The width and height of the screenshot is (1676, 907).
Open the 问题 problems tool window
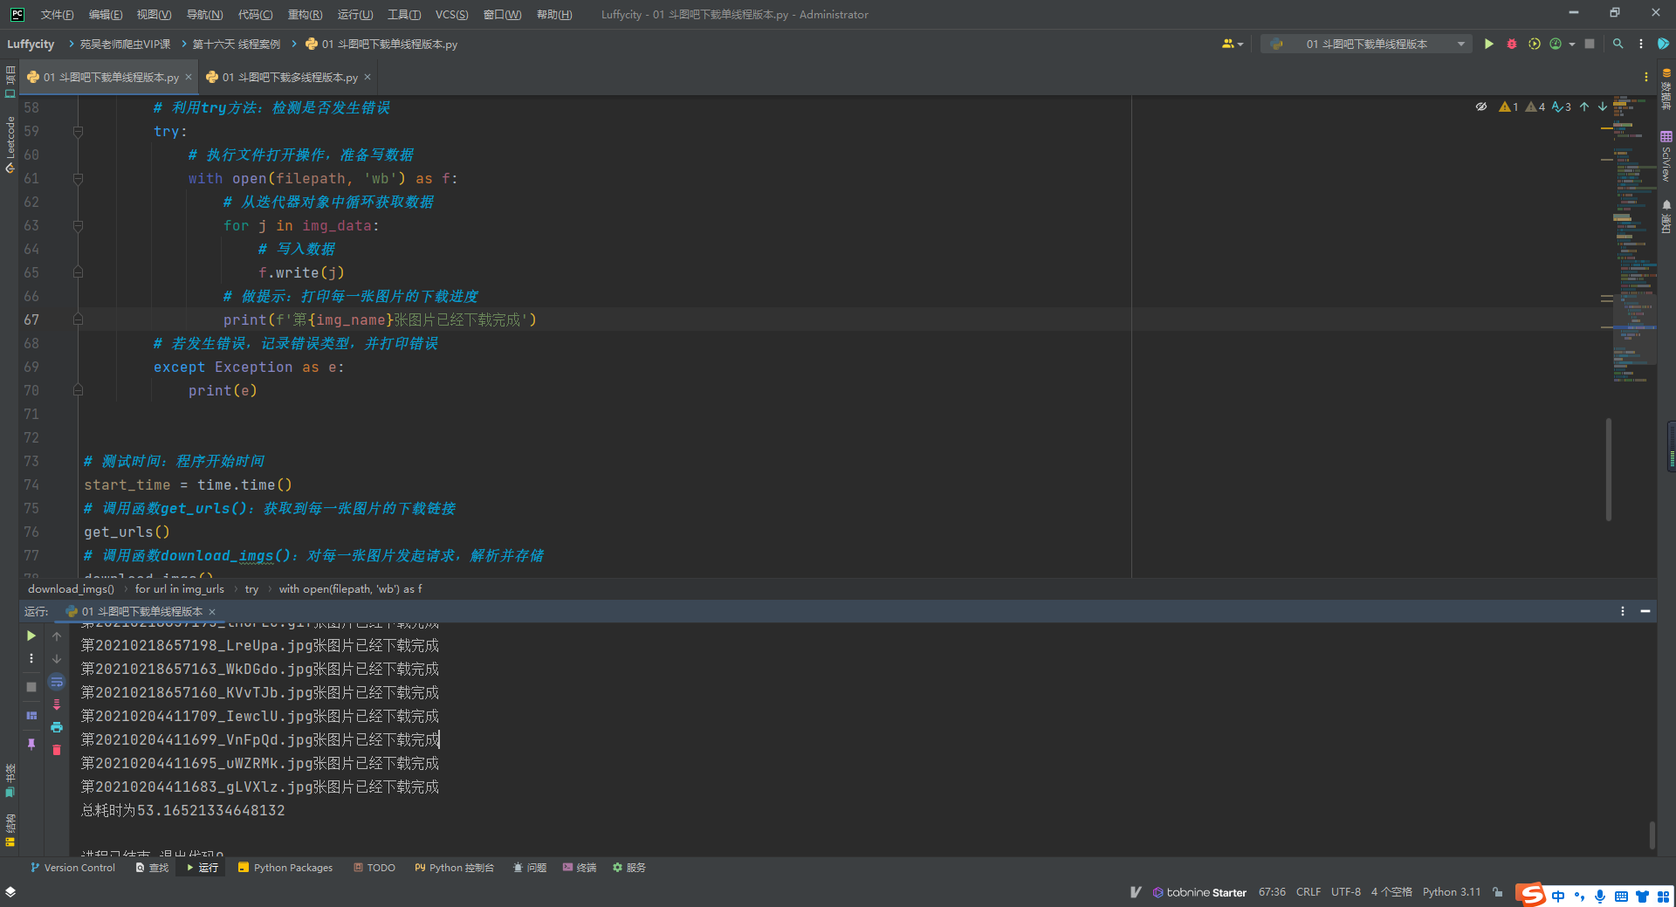point(530,868)
